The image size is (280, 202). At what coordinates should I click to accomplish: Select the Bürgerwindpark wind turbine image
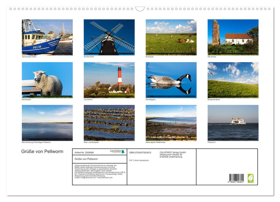233,80
